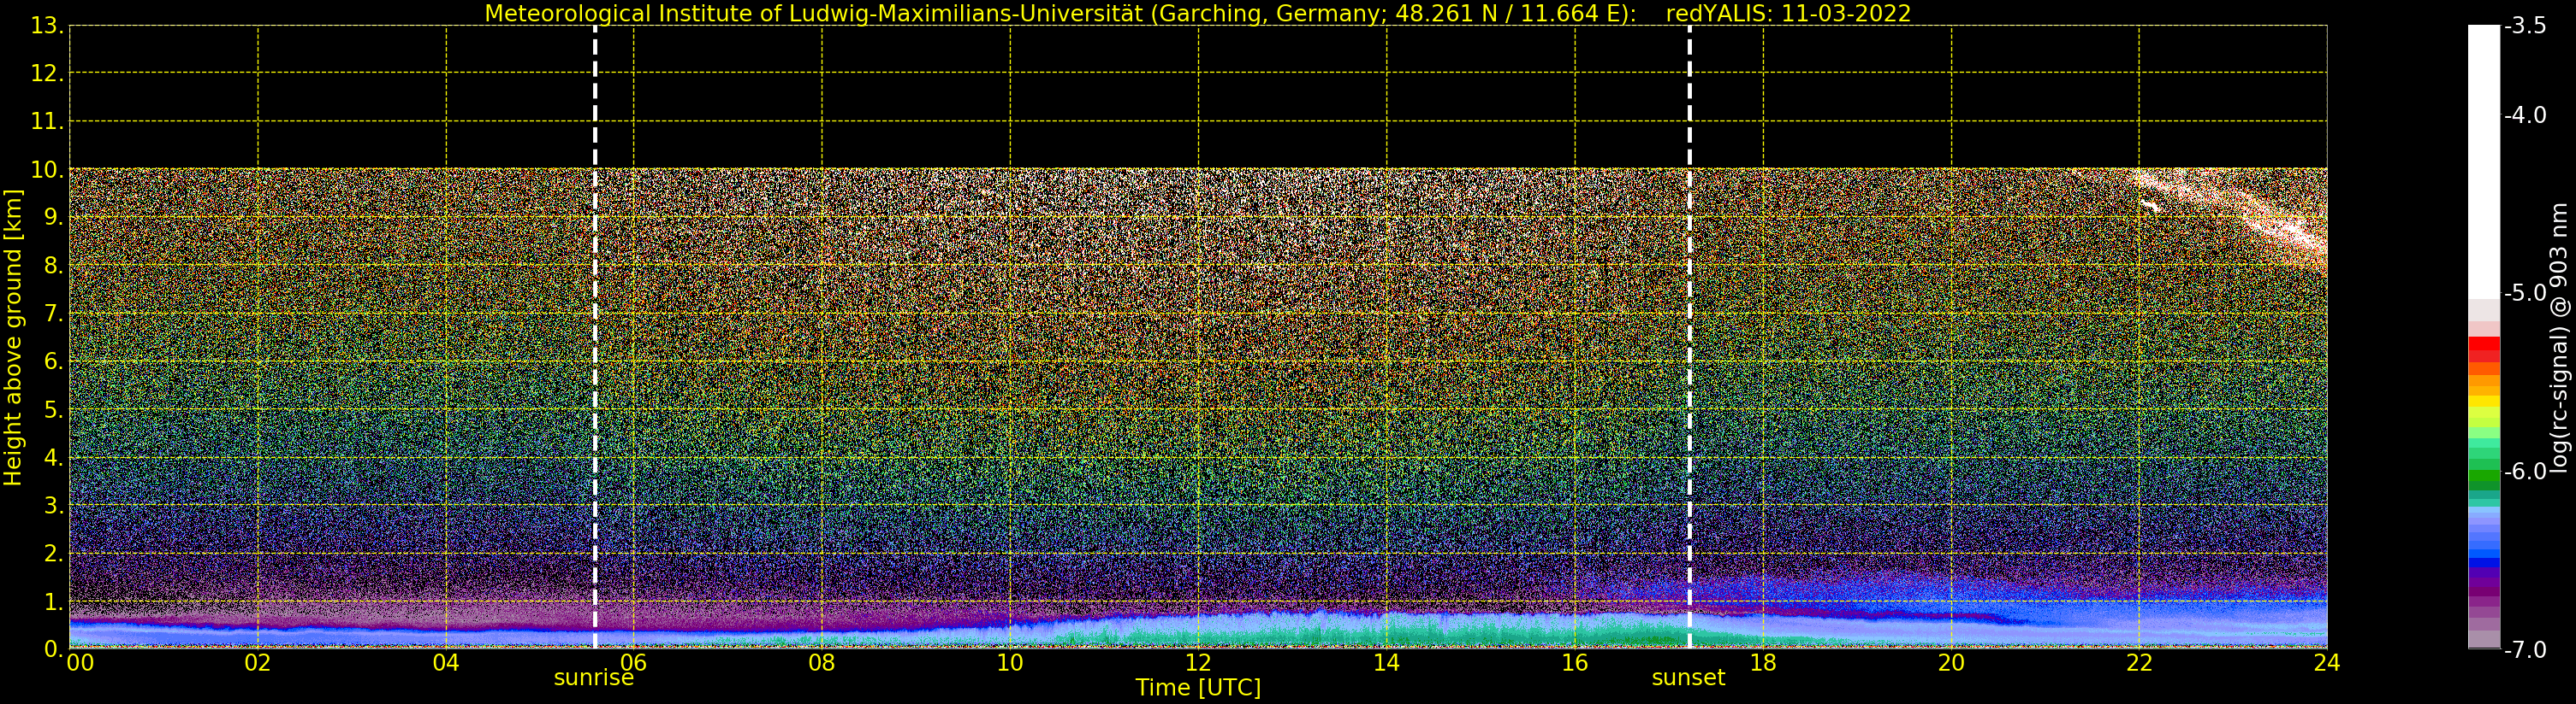Click the 'sunrise' label below the time axis
The width and height of the screenshot is (2576, 704).
pos(594,677)
